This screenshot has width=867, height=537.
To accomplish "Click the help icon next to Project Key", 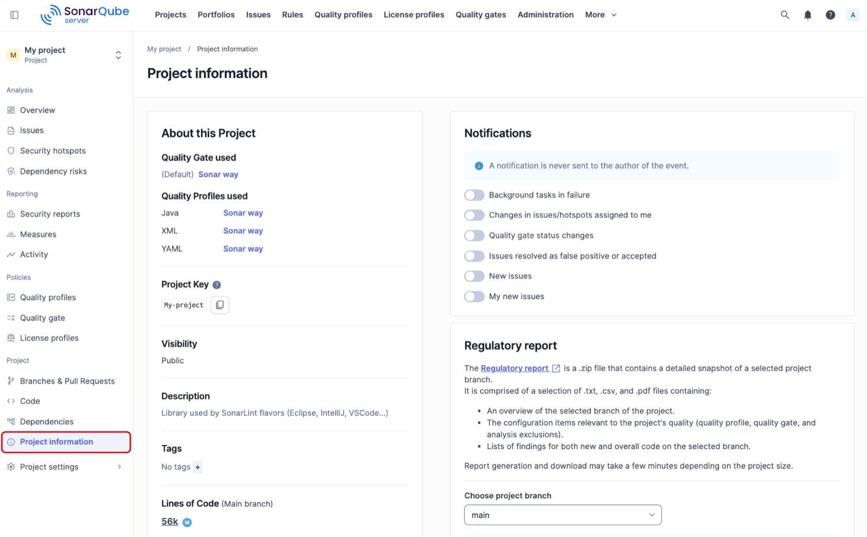I will pos(216,284).
